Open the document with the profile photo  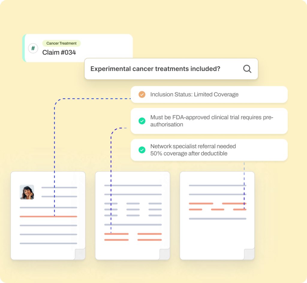[48, 215]
